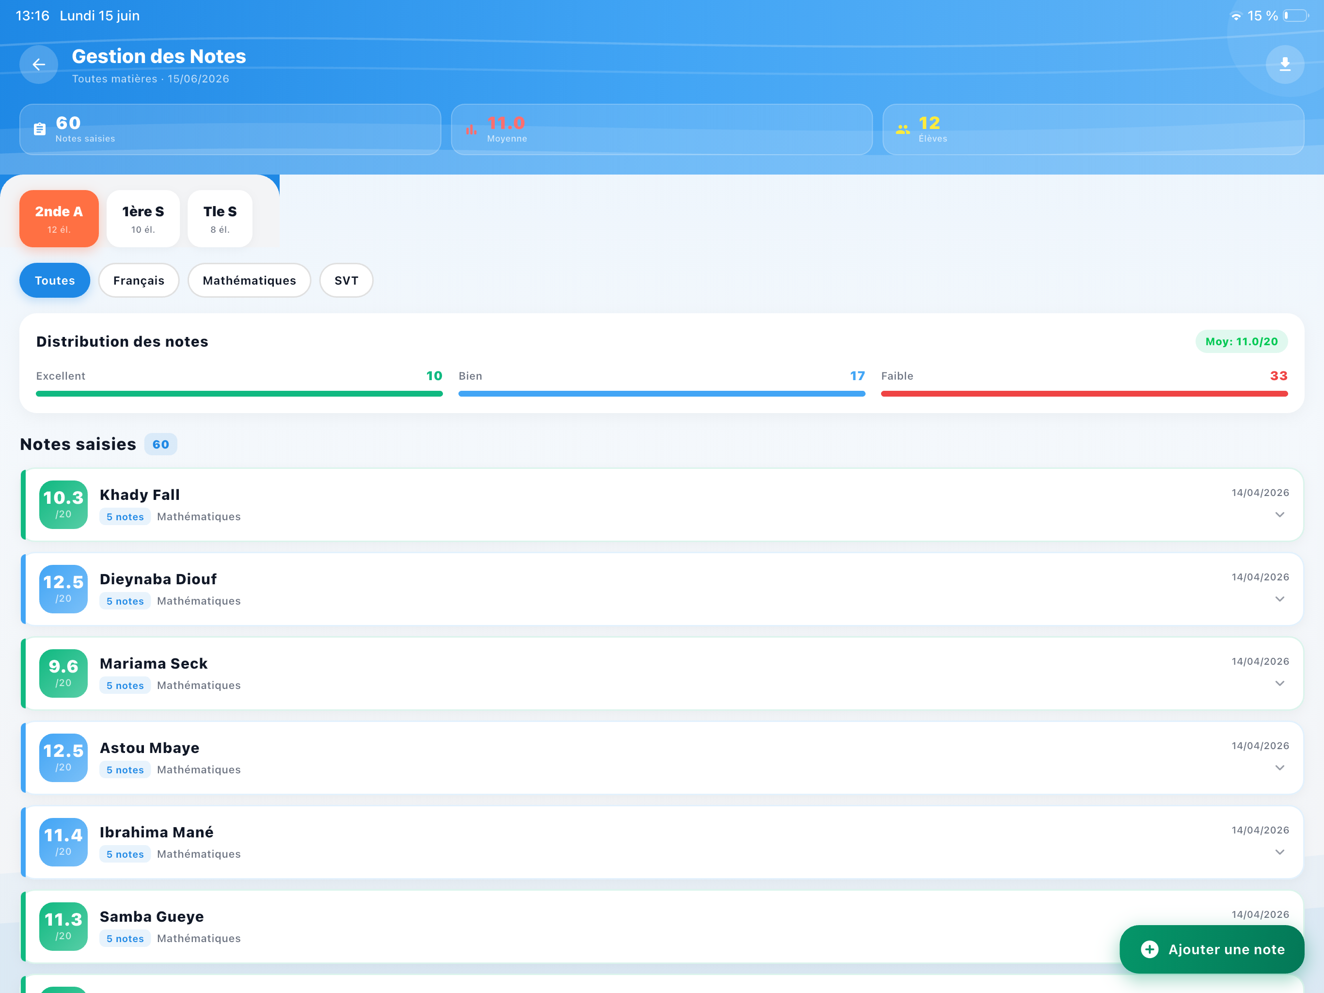Tap the green Excellent progress bar
The width and height of the screenshot is (1324, 993).
click(239, 394)
